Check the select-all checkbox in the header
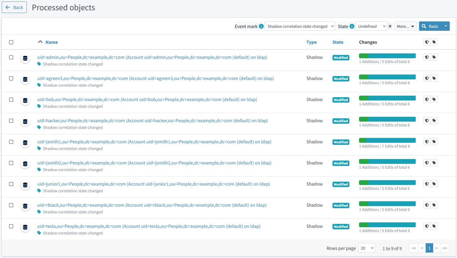This screenshot has height=258, width=457. [11, 42]
